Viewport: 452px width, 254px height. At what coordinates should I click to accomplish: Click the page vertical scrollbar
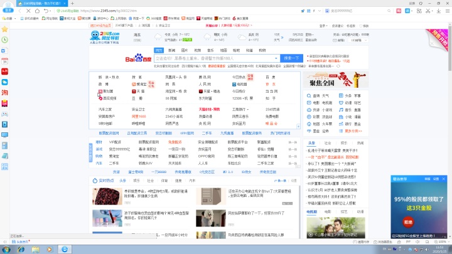coord(449,48)
